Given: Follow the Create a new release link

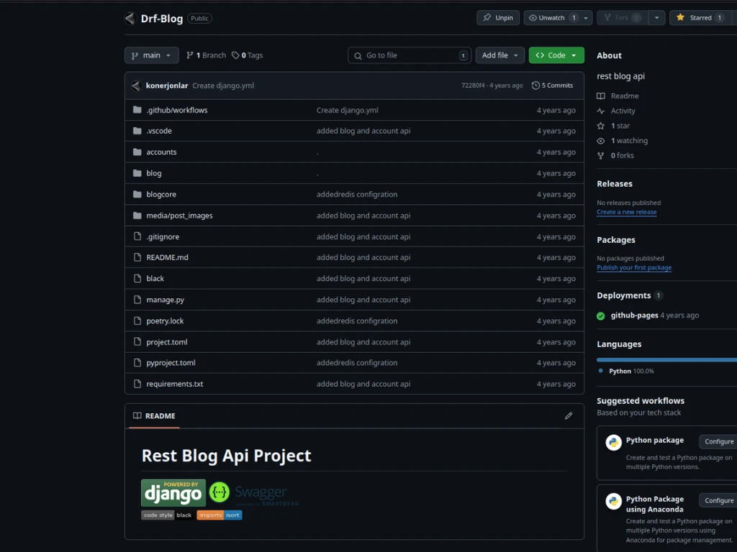Looking at the screenshot, I should pos(626,212).
